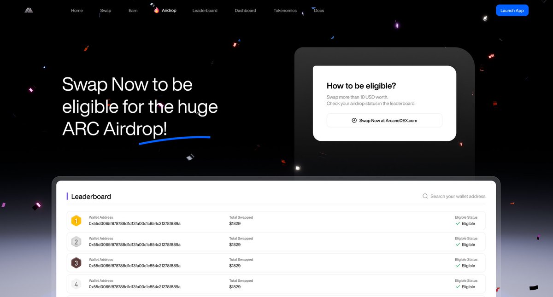Click Eligible status text in rank 4 row
Screen dimensions: 553x297
(x=468, y=287)
